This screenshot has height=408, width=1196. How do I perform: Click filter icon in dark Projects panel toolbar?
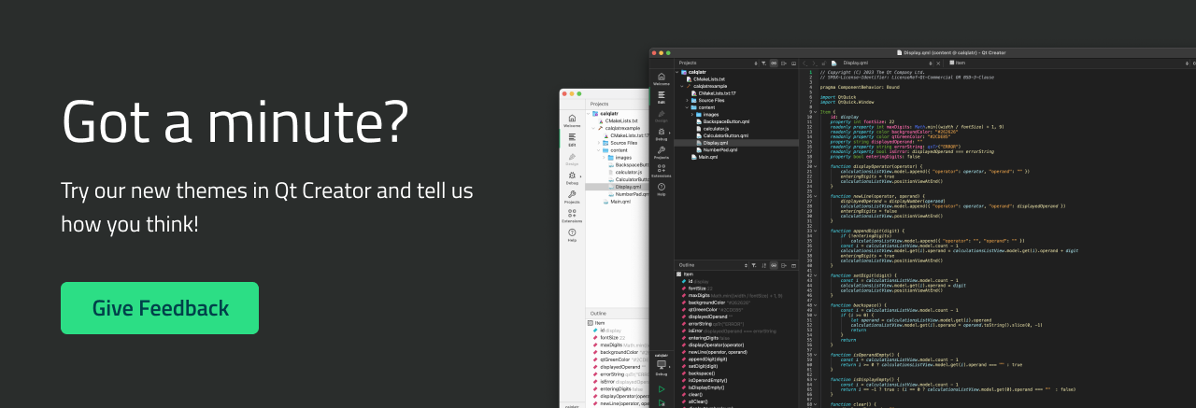tap(763, 63)
